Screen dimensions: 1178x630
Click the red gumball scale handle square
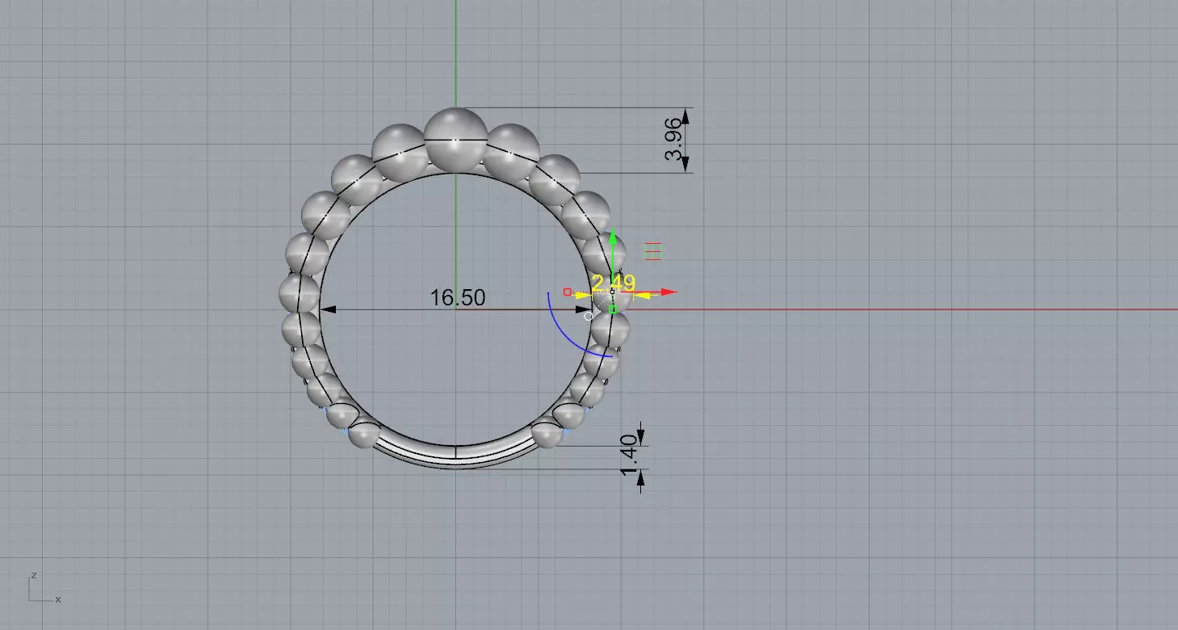click(567, 292)
